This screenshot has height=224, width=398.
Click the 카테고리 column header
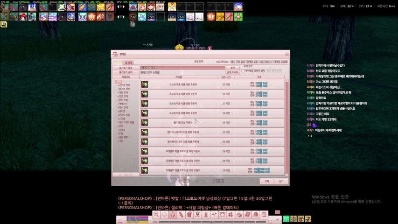point(126,77)
